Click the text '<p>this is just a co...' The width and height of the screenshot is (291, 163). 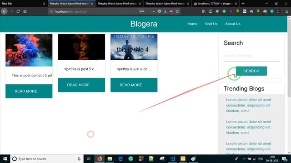click(x=134, y=69)
